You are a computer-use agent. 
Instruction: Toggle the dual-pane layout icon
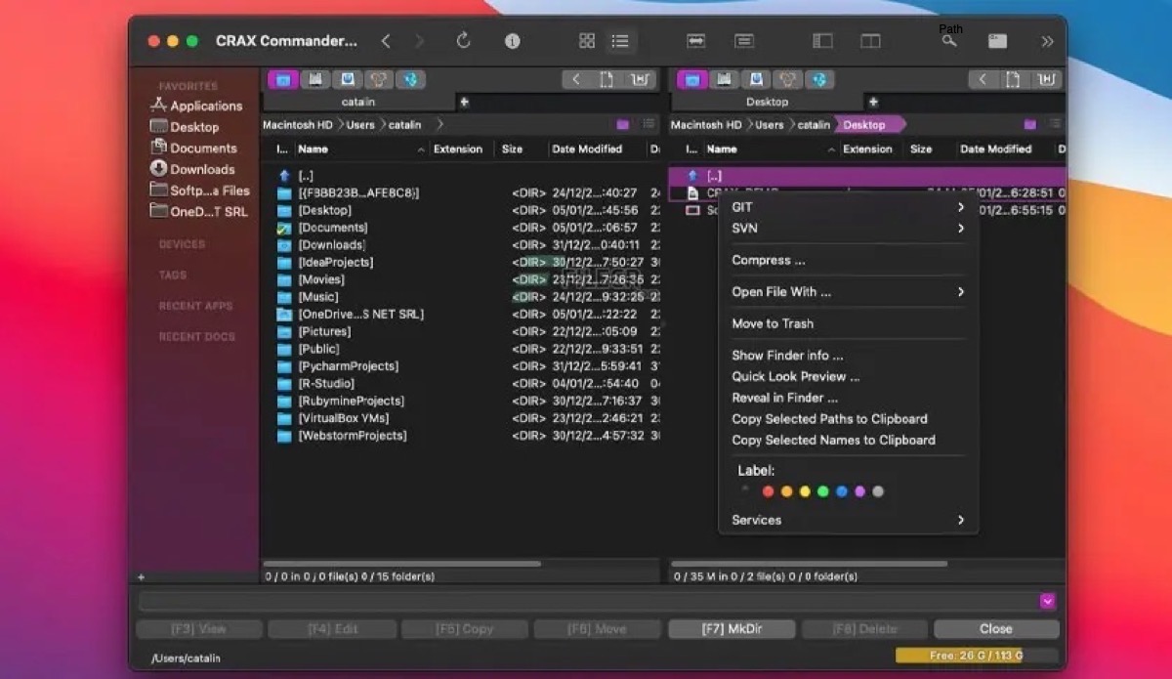pyautogui.click(x=870, y=41)
